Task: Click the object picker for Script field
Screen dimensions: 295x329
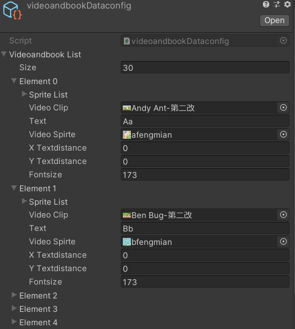Action: click(x=283, y=41)
